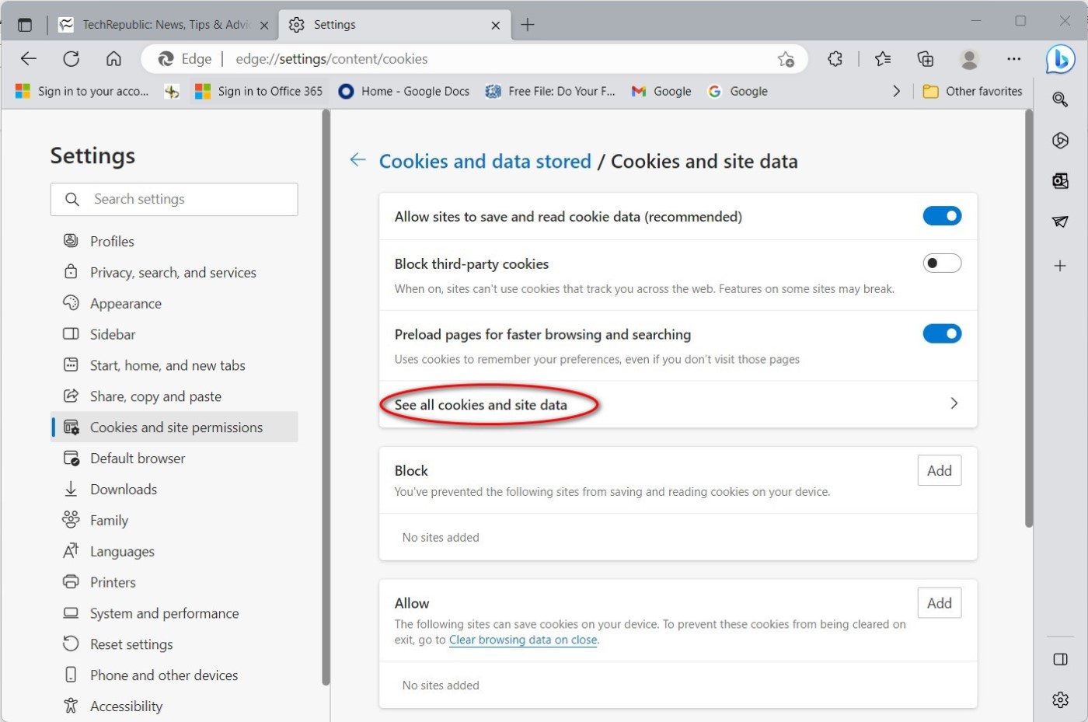
Task: Add this page to favorites star
Action: pos(786,59)
